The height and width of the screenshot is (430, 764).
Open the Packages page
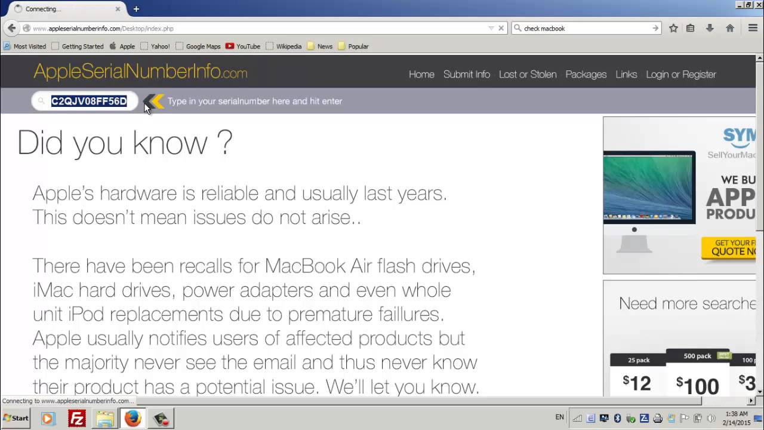pos(586,74)
